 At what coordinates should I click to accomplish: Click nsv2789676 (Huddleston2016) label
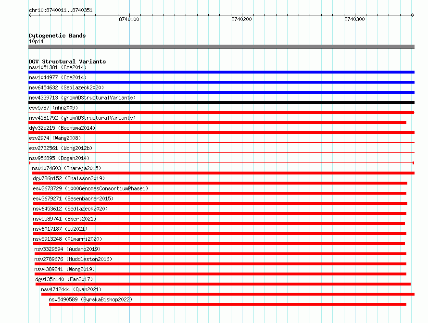[73, 259]
